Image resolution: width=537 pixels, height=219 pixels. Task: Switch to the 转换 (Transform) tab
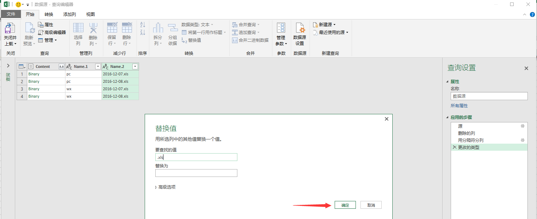point(49,15)
